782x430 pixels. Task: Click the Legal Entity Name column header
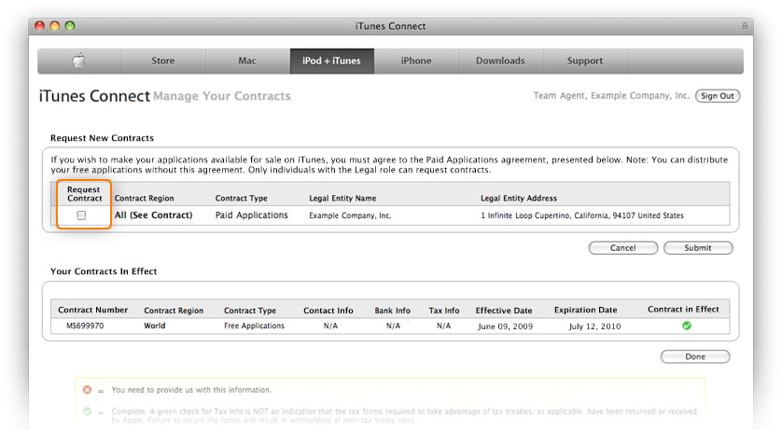342,199
